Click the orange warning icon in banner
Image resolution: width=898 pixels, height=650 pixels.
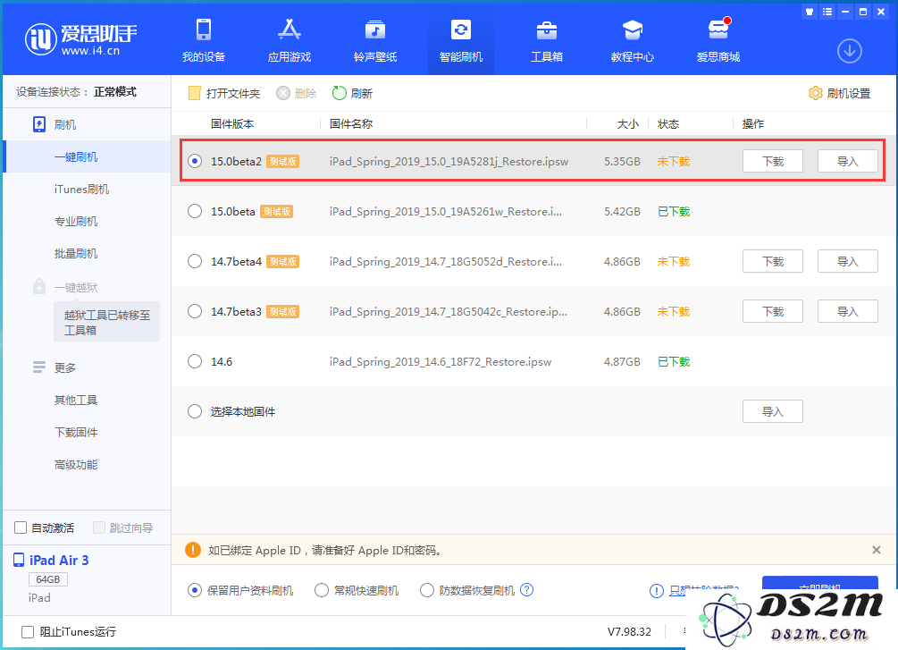click(193, 550)
